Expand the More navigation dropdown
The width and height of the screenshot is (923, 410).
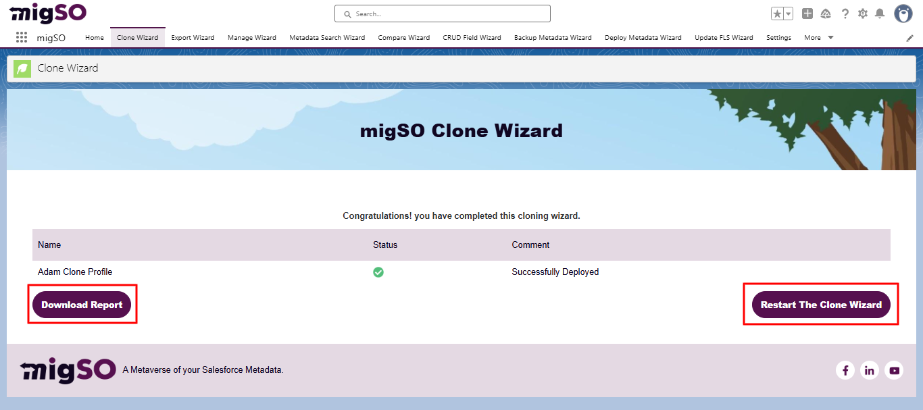point(819,38)
